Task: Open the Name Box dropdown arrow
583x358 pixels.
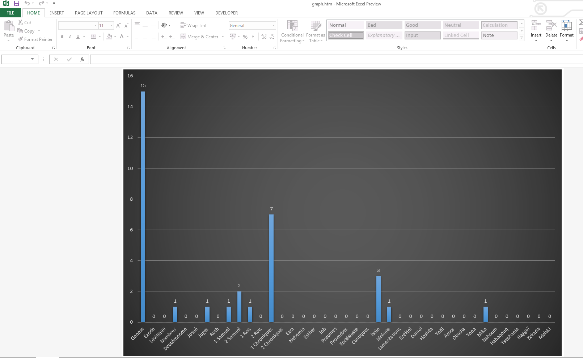Action: tap(32, 59)
